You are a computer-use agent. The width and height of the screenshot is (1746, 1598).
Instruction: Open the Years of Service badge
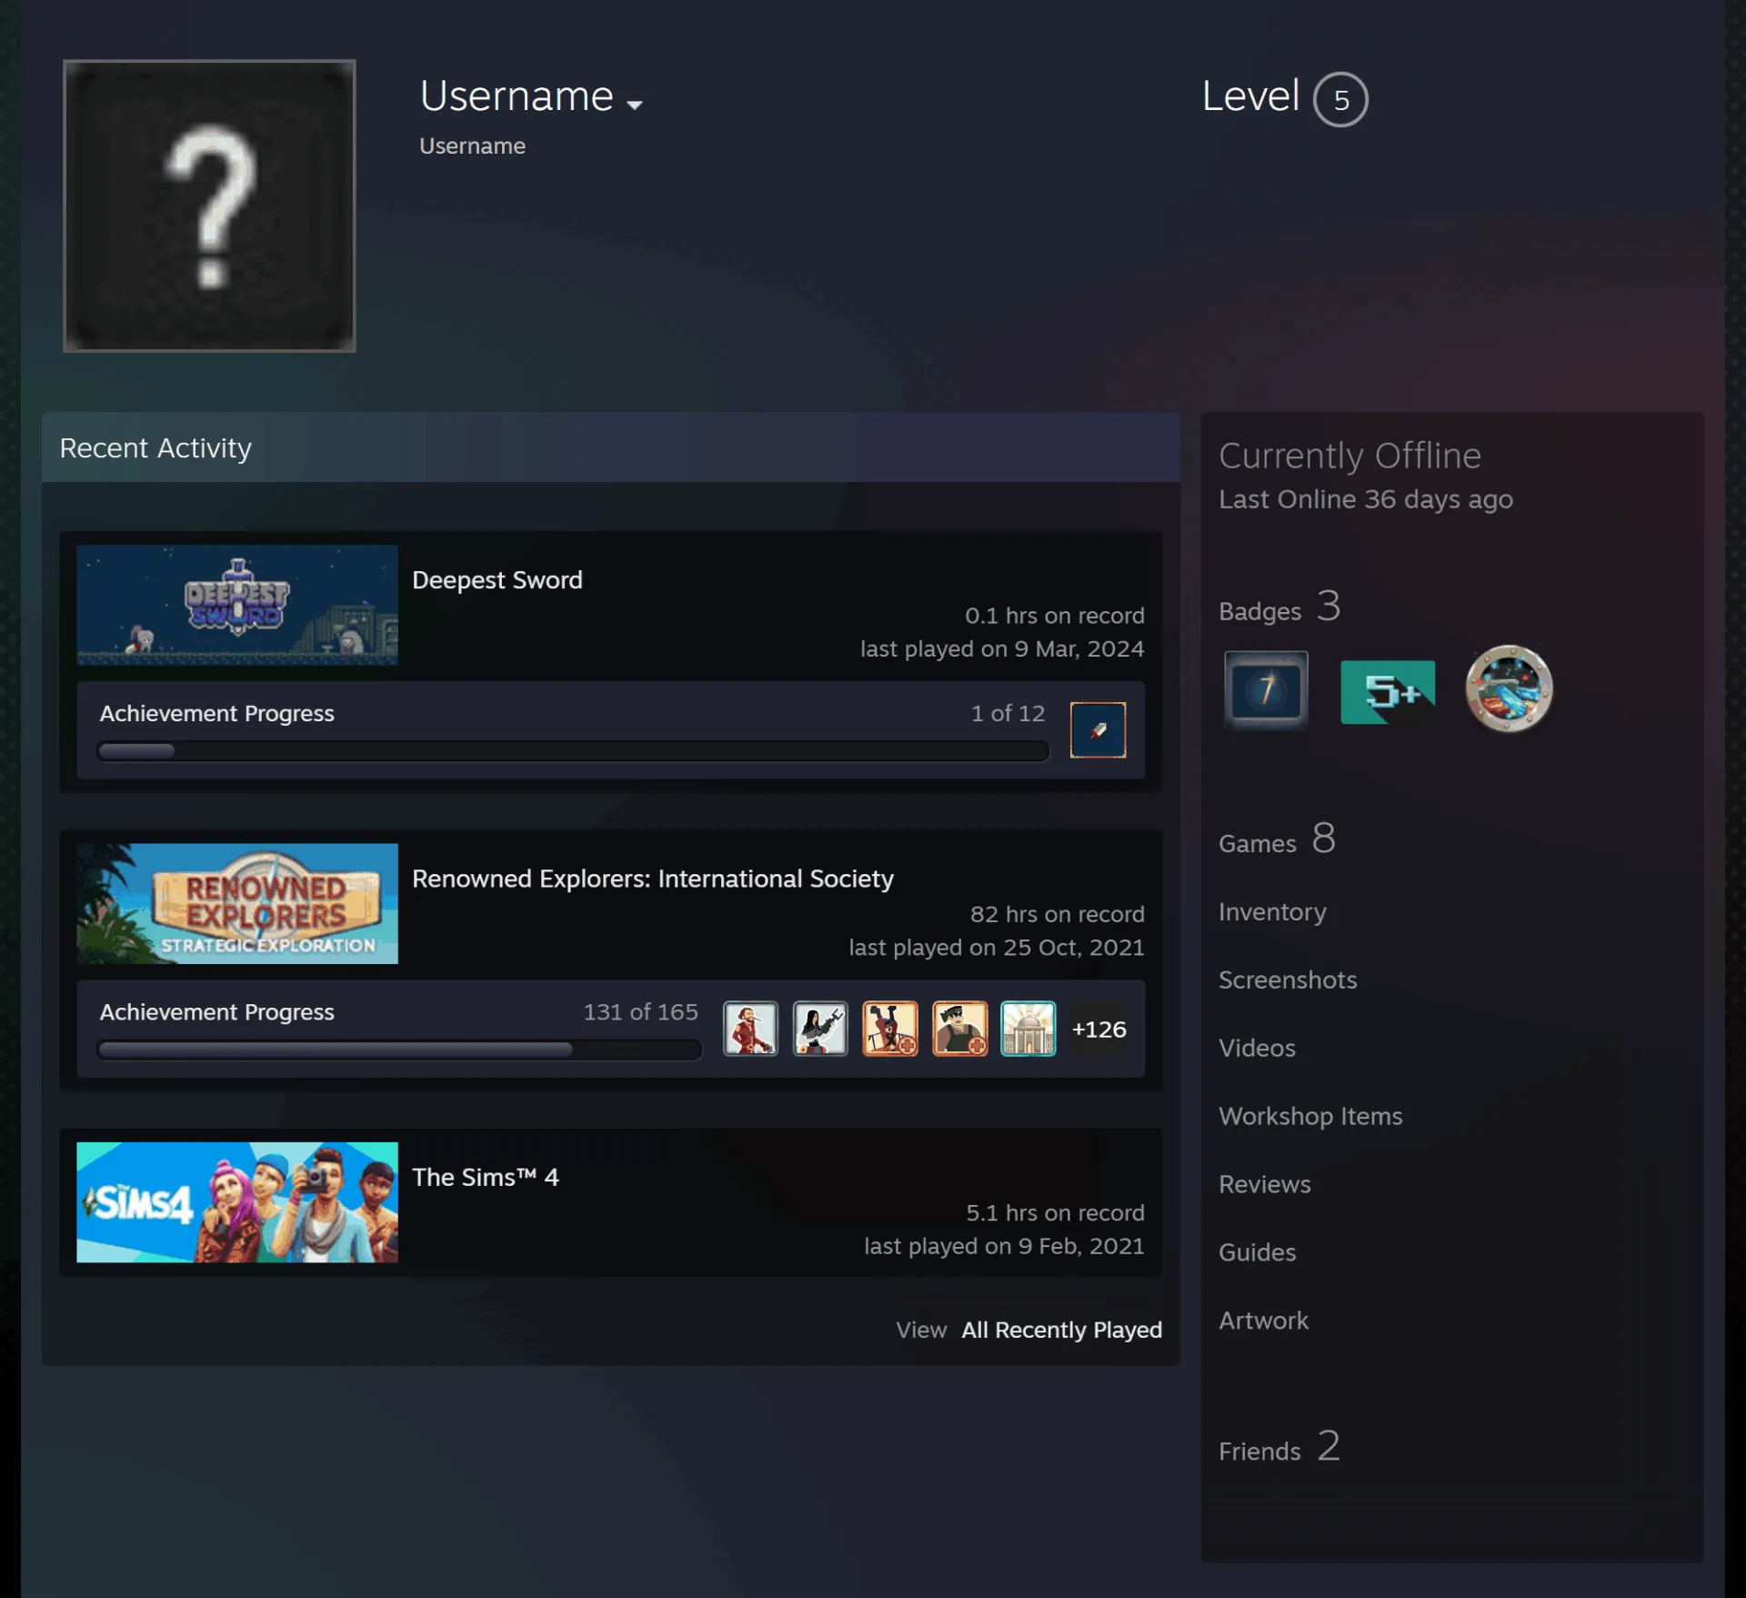(x=1266, y=689)
